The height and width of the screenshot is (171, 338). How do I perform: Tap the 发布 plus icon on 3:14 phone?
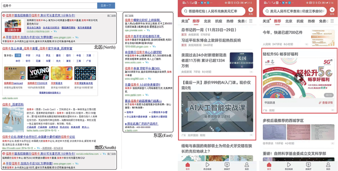coord(332,10)
